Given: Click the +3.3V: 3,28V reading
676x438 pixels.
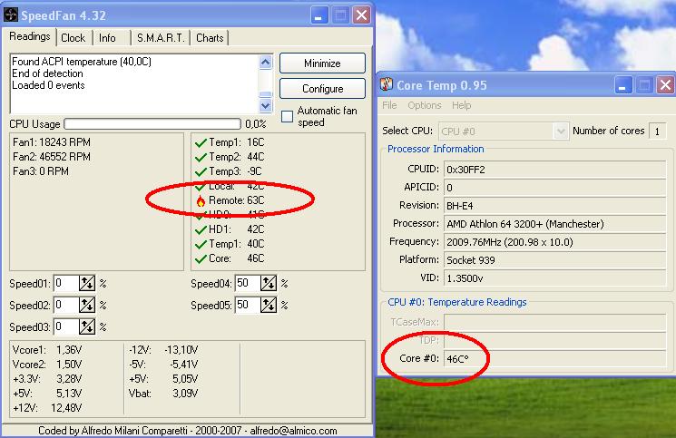Looking at the screenshot, I should [47, 379].
